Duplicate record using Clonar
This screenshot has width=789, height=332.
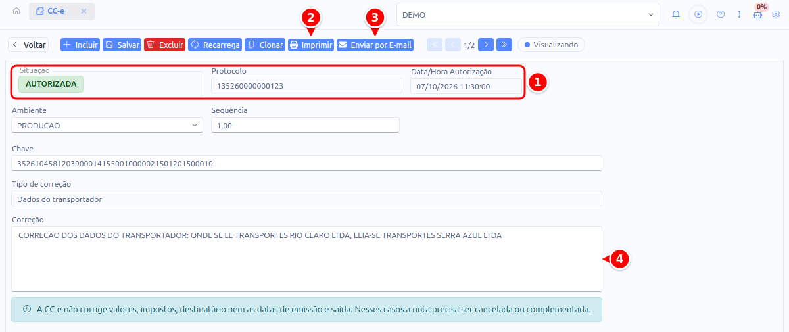264,45
